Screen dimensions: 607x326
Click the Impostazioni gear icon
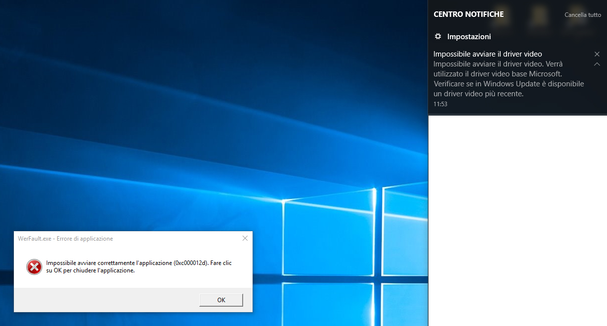click(x=438, y=36)
